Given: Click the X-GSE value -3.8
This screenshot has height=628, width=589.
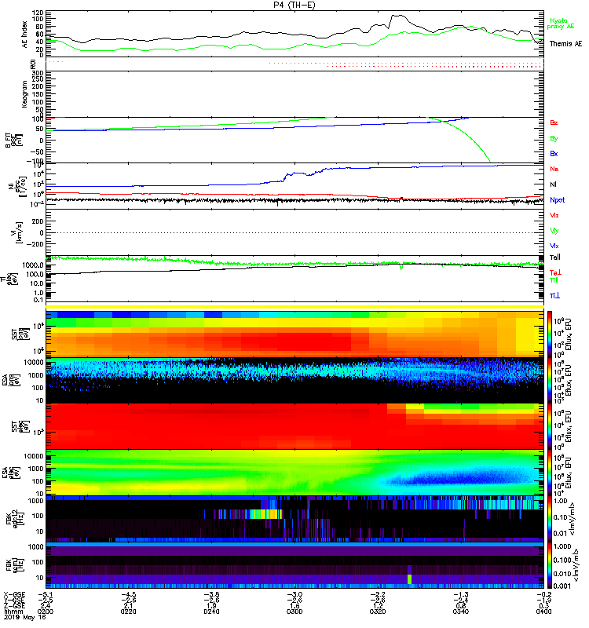Looking at the screenshot, I should pos(211,594).
